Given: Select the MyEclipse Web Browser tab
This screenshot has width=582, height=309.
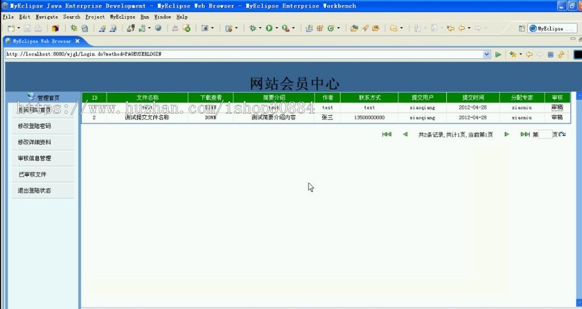Looking at the screenshot, I should [41, 41].
